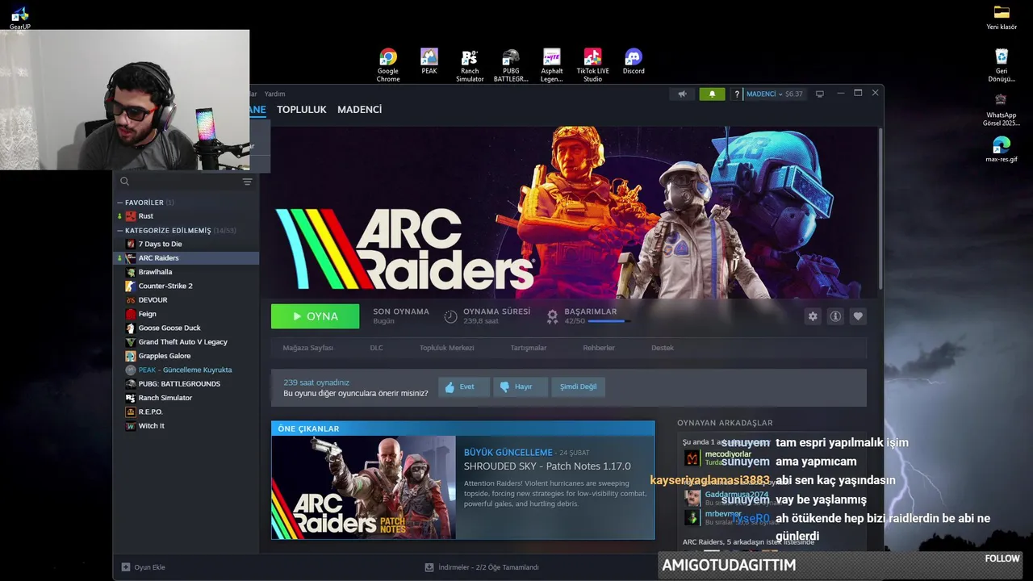
Task: Open the Yardım menu
Action: coord(274,94)
